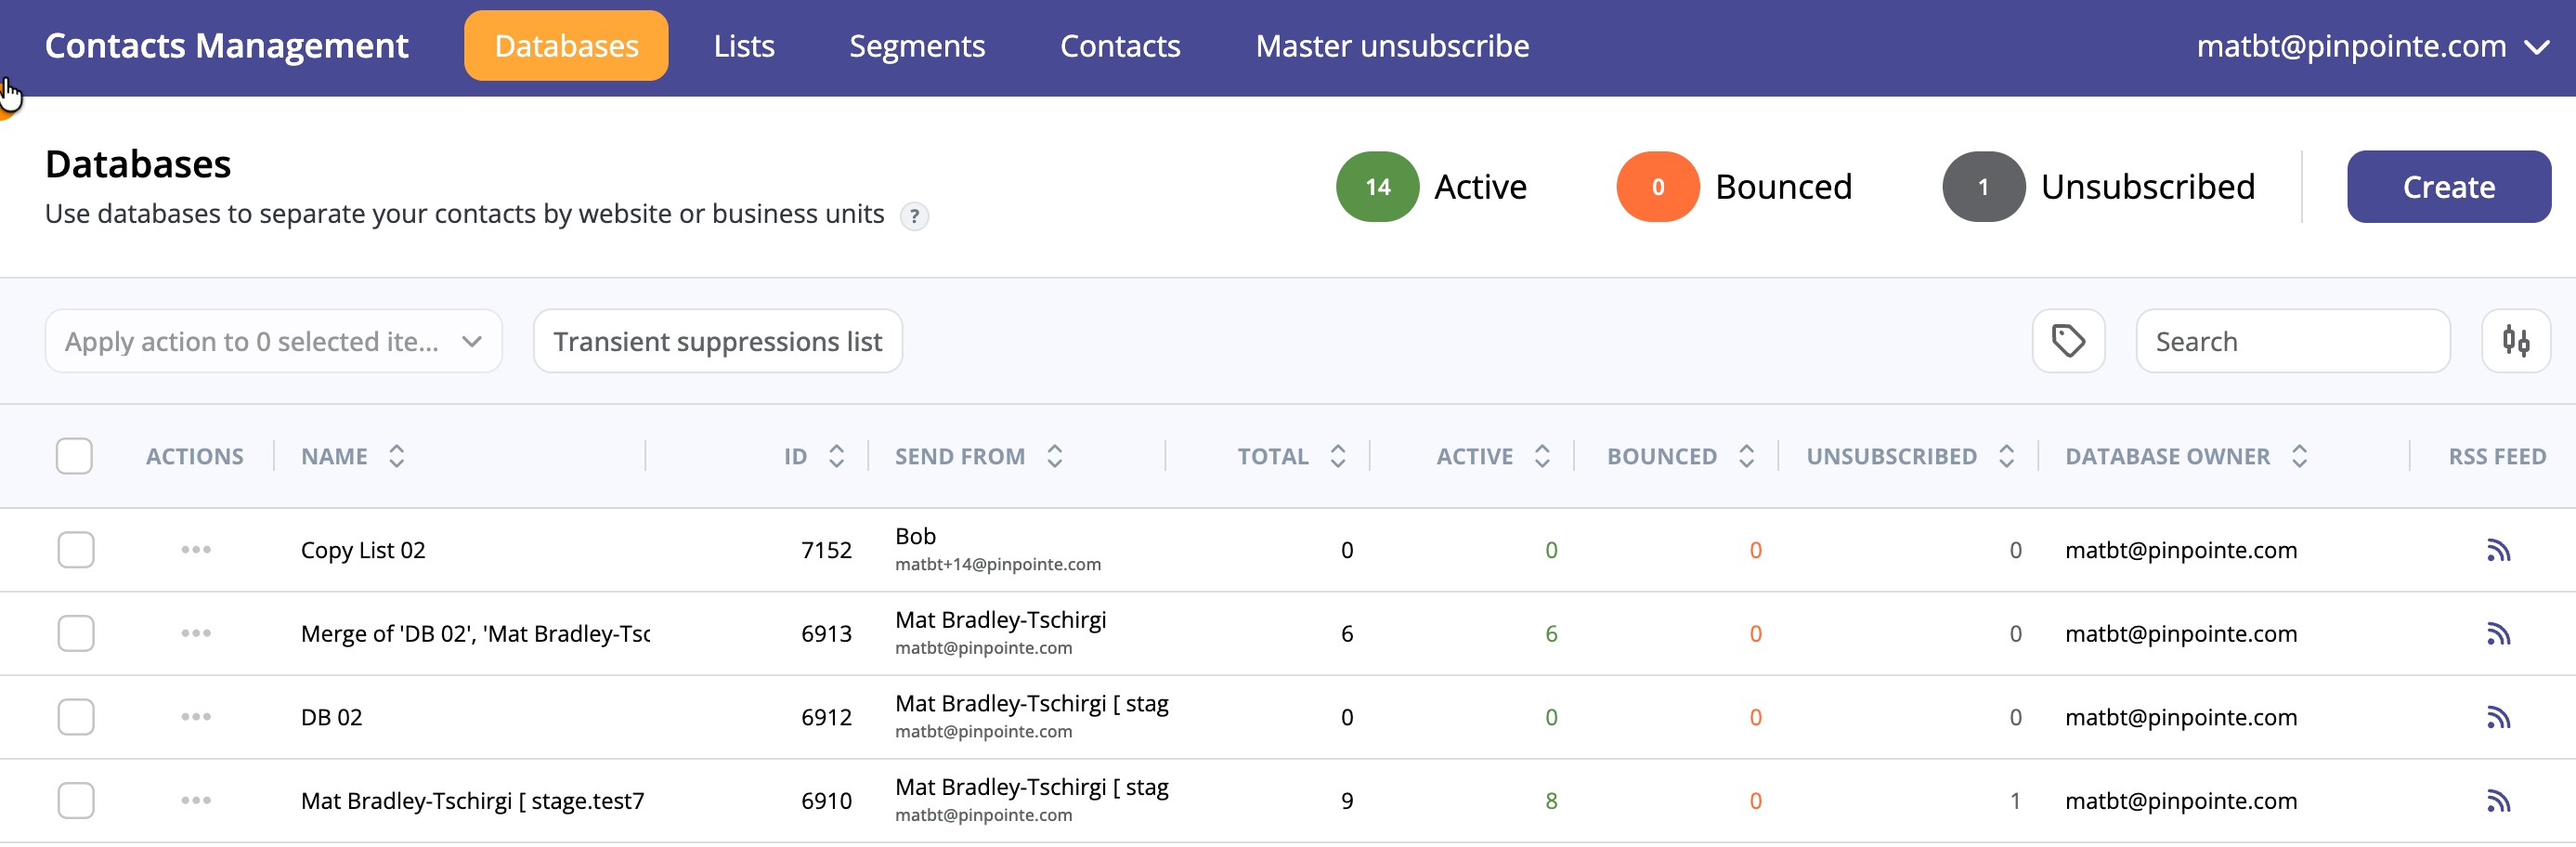Open RSS feed for the Merge of 'DB 02' database
This screenshot has height=847, width=2576.
click(2498, 634)
